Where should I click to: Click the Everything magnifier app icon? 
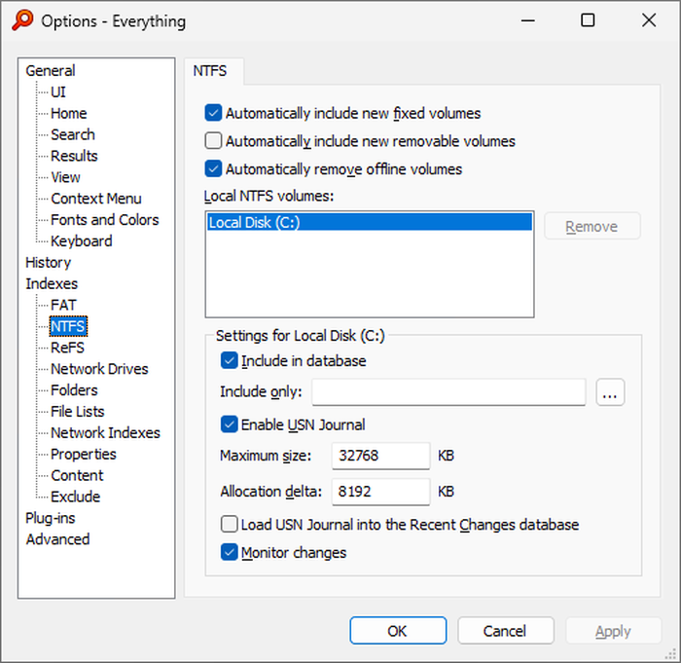[x=22, y=20]
